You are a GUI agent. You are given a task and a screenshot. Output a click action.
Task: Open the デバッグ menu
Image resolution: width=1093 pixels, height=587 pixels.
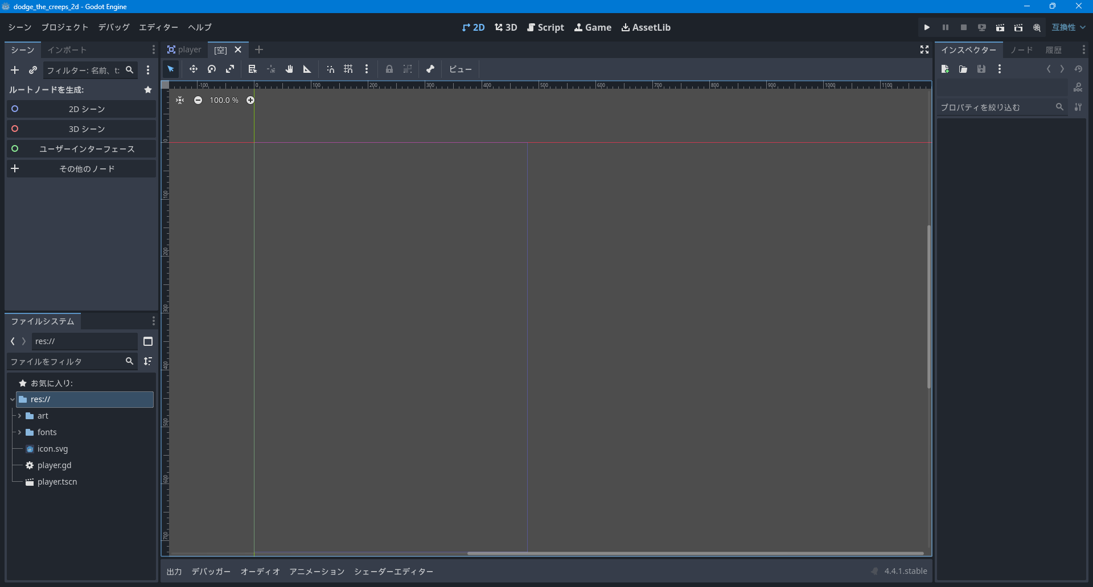tap(114, 27)
